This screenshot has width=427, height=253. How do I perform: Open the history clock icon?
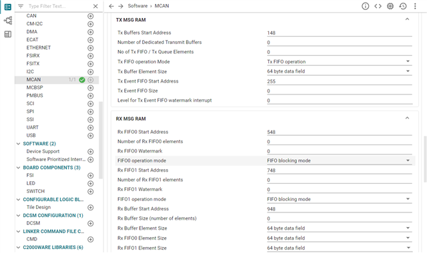coord(403,6)
